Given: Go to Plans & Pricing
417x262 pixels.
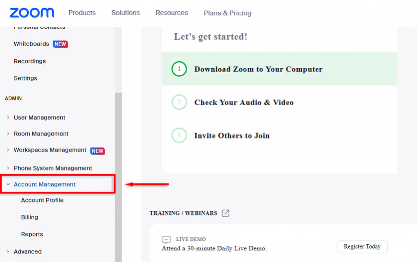Looking at the screenshot, I should coord(227,13).
